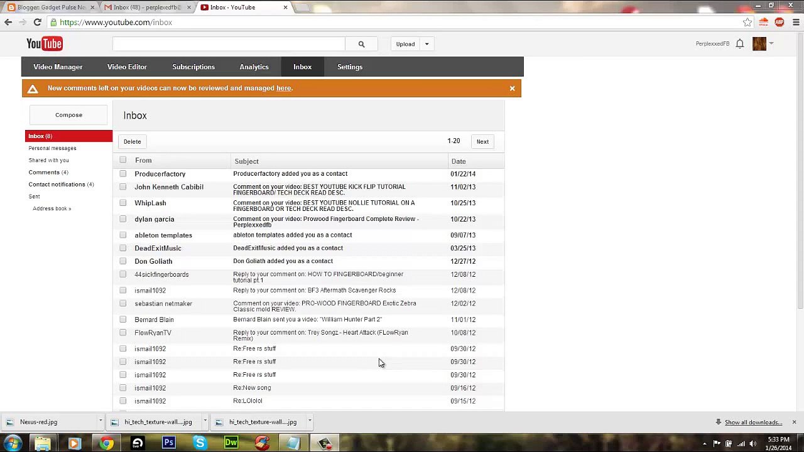Show hidden tray icons arrow
804x452 pixels.
click(x=704, y=443)
